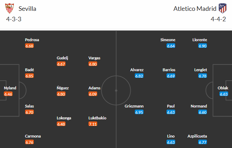Select Alvarez in Atletico attack
The width and height of the screenshot is (232, 148).
(x=137, y=70)
